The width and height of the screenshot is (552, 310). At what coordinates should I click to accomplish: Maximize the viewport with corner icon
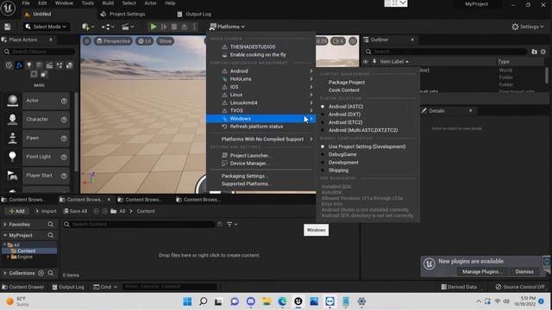tap(353, 41)
